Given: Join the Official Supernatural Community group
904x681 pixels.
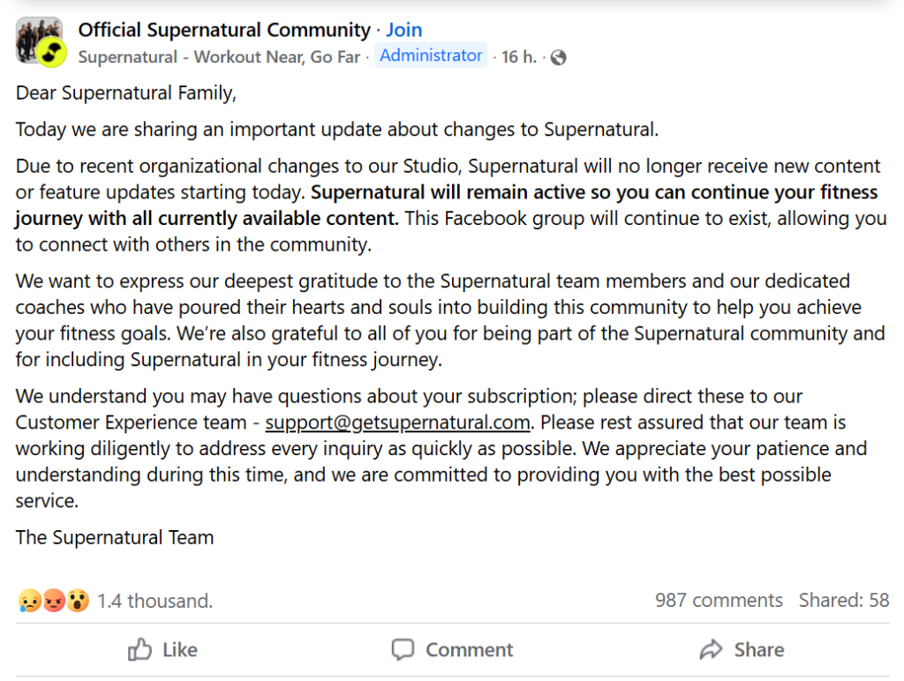Looking at the screenshot, I should 403,30.
